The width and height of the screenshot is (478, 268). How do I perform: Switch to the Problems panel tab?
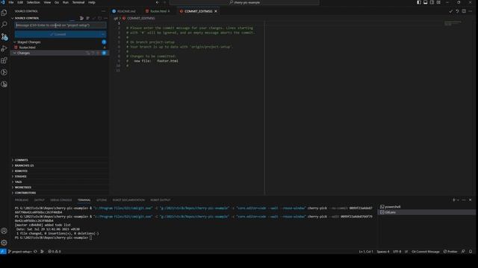(22, 200)
